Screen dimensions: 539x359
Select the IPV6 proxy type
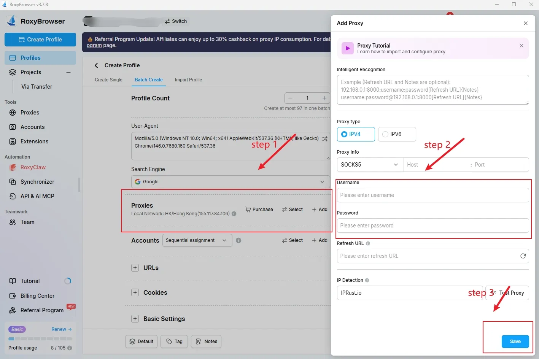coord(397,134)
